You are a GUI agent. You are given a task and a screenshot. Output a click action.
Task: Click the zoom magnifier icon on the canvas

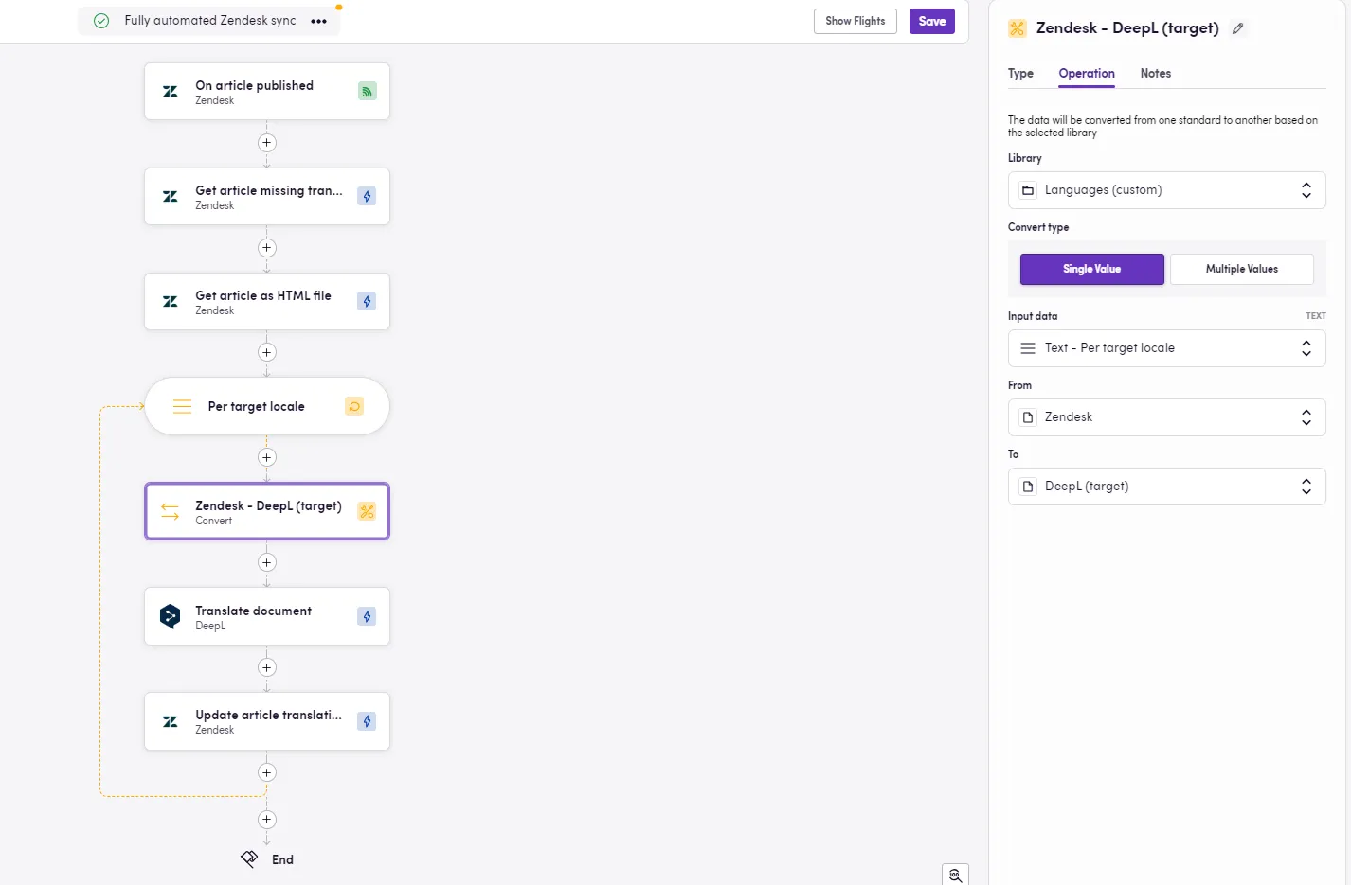955,875
